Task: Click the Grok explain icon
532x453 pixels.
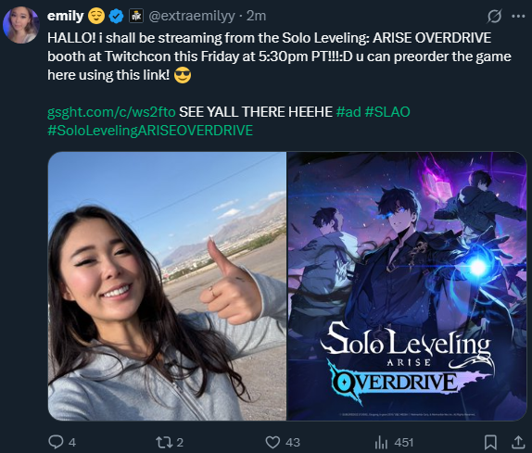Action: [x=494, y=16]
